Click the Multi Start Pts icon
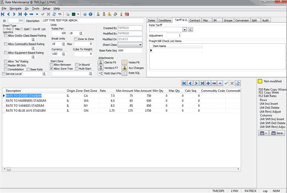Screen dimensions: 287x193 tap(101, 74)
